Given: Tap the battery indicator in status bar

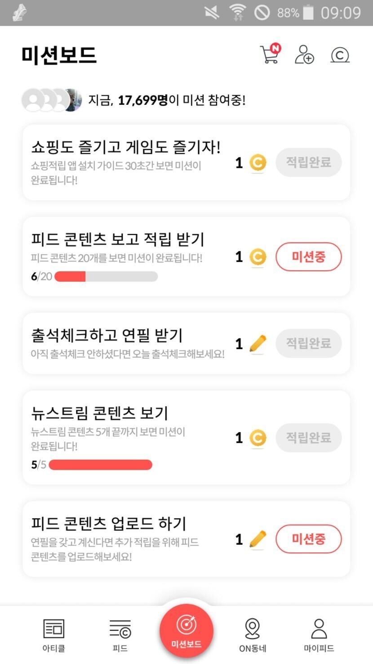Looking at the screenshot, I should (308, 13).
